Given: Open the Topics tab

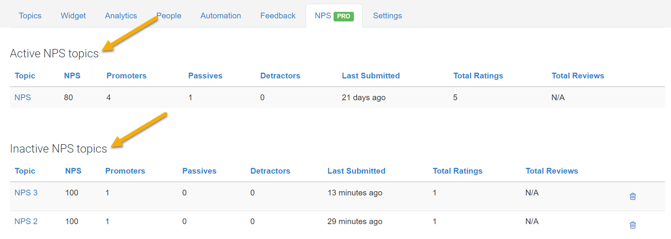Looking at the screenshot, I should [x=30, y=16].
